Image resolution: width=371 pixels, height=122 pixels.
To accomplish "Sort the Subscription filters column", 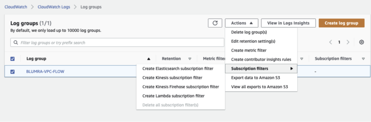I will 363,59.
